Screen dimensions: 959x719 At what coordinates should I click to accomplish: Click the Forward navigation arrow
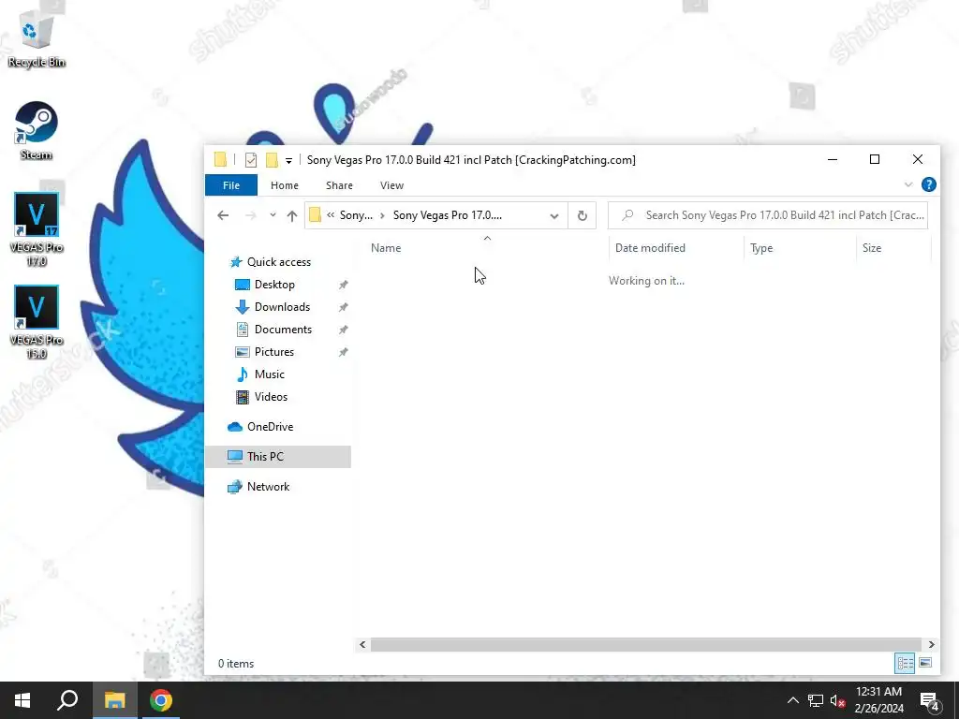tap(250, 215)
